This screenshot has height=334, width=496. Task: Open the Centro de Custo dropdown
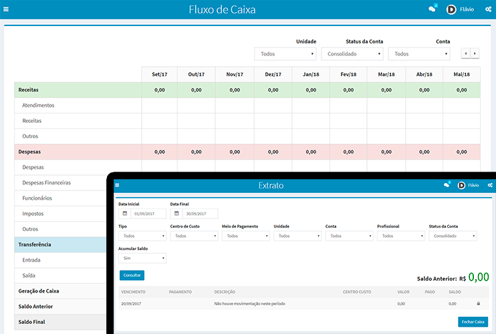pyautogui.click(x=194, y=236)
